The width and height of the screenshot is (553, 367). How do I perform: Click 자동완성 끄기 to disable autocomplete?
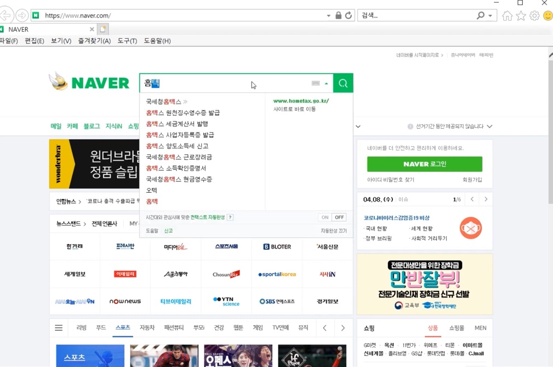(x=334, y=231)
